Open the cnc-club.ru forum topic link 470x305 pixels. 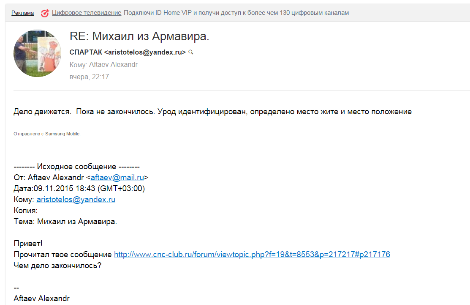click(x=252, y=255)
